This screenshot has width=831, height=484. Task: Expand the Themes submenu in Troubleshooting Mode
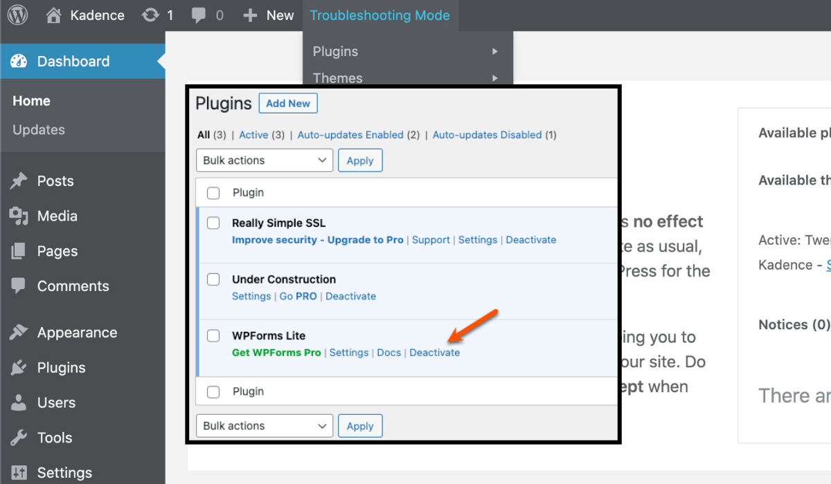coord(337,78)
